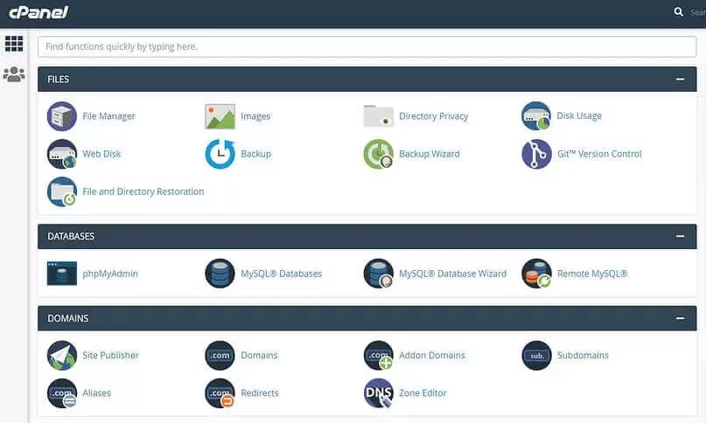This screenshot has width=706, height=423.
Task: Click the MySQL Database Wizard icon
Action: pyautogui.click(x=378, y=274)
